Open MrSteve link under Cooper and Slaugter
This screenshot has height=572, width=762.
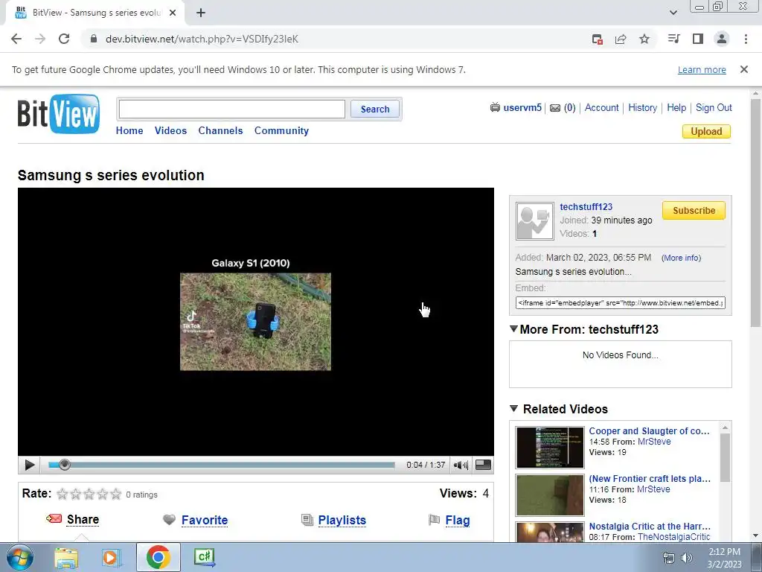click(653, 442)
